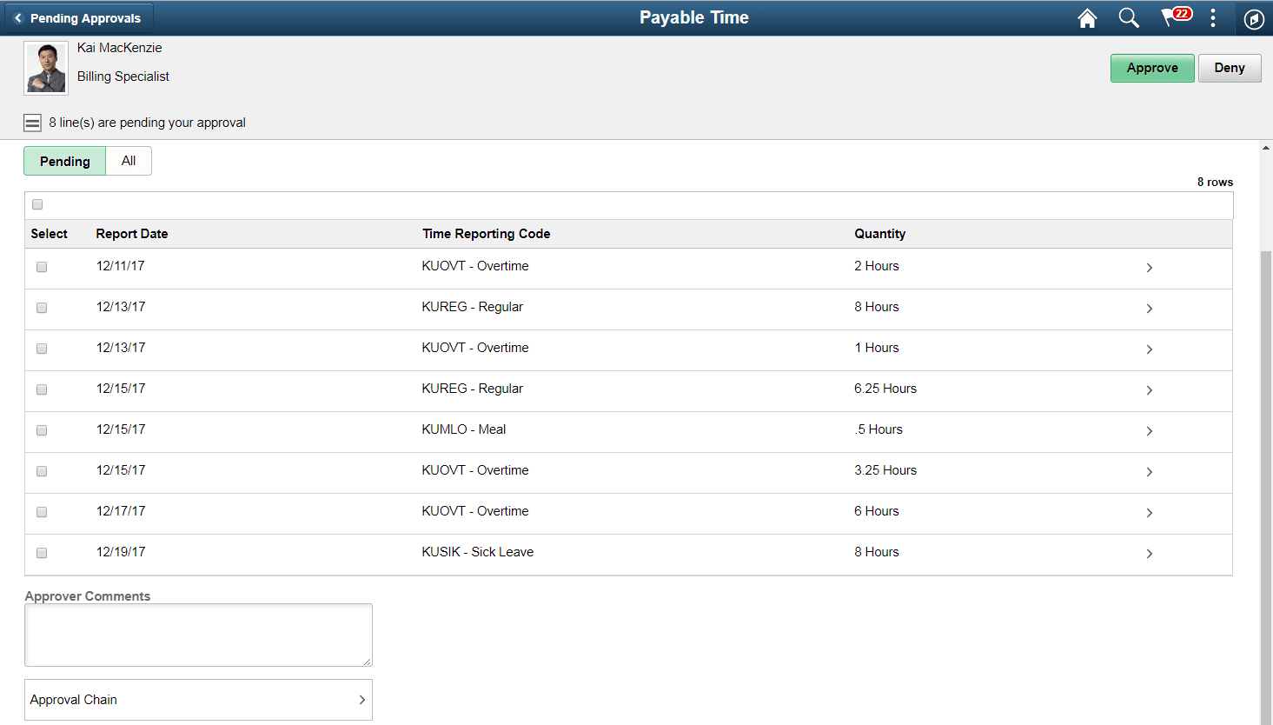Screen dimensions: 1273x725
Task: Select the 12/19/17 Sick Leave row checkbox
Action: coord(41,552)
